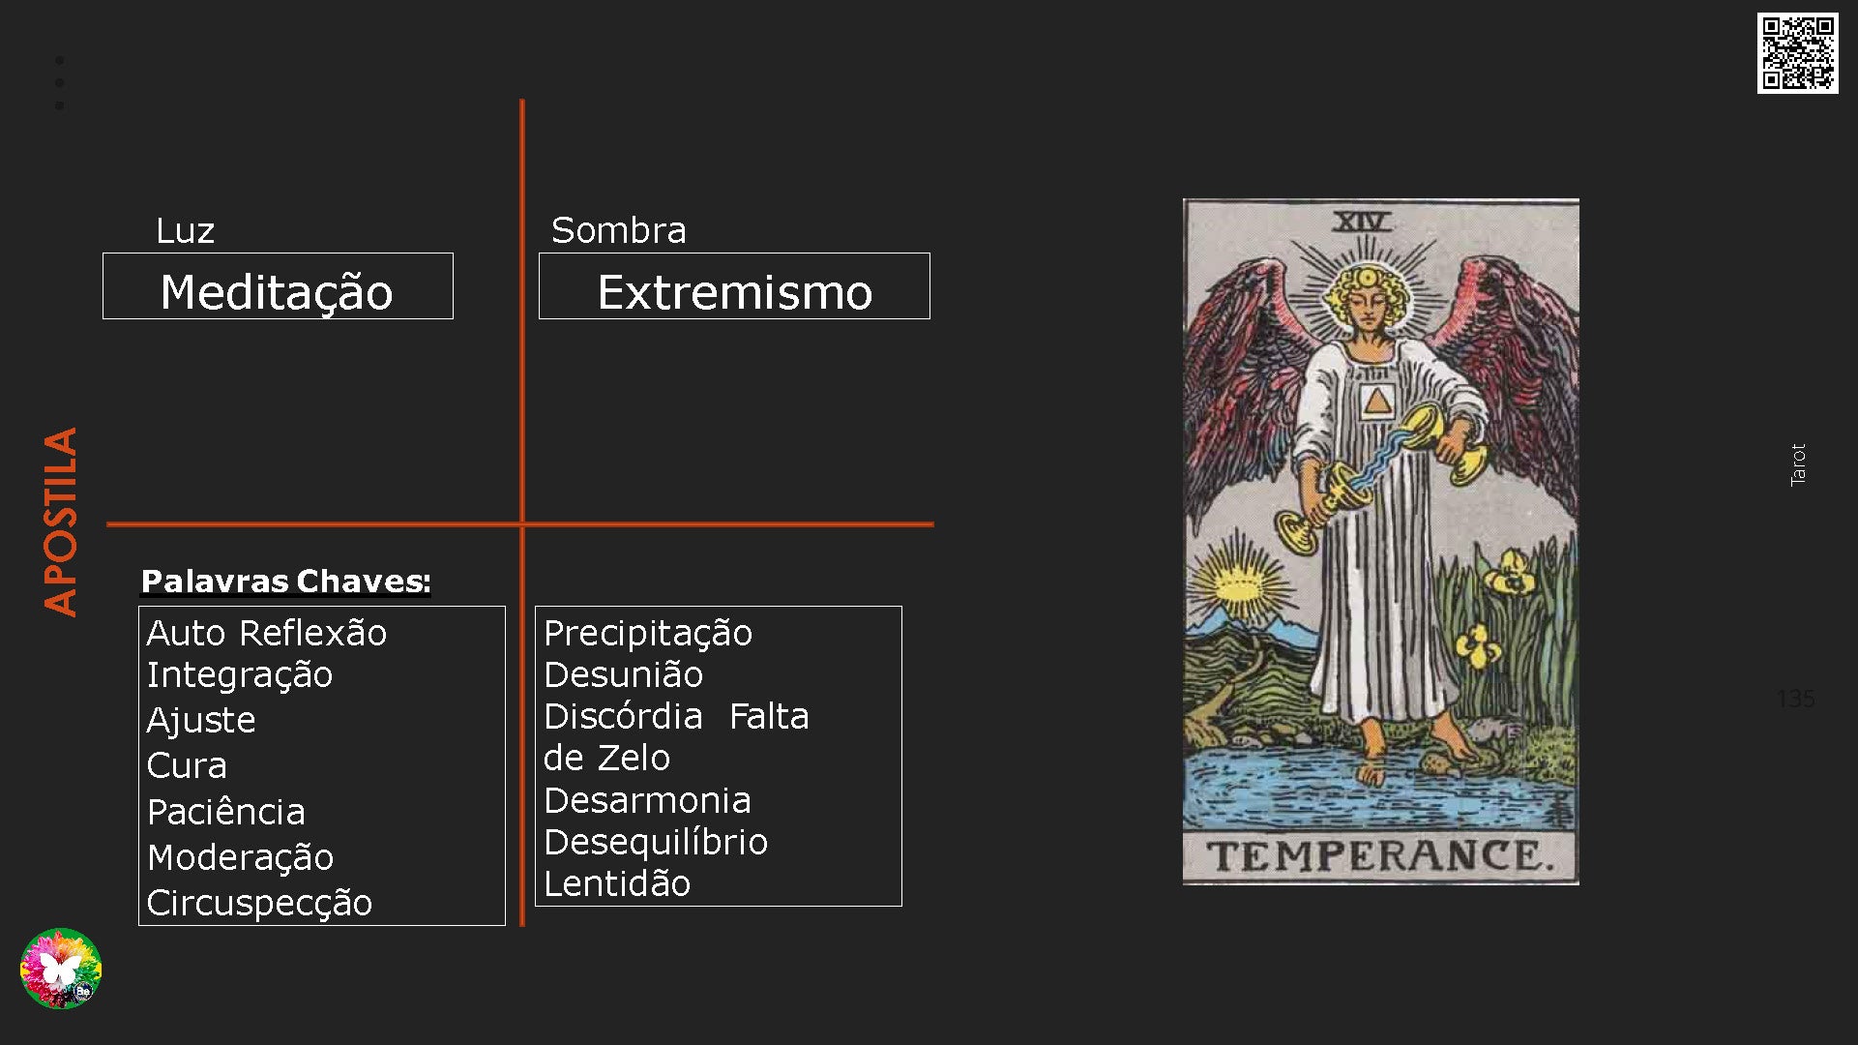Click the colorful butterfly logo
Screen dimensions: 1858x1045
click(61, 969)
